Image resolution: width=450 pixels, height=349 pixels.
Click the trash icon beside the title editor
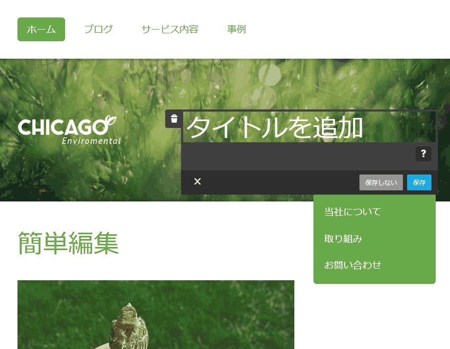pyautogui.click(x=174, y=119)
